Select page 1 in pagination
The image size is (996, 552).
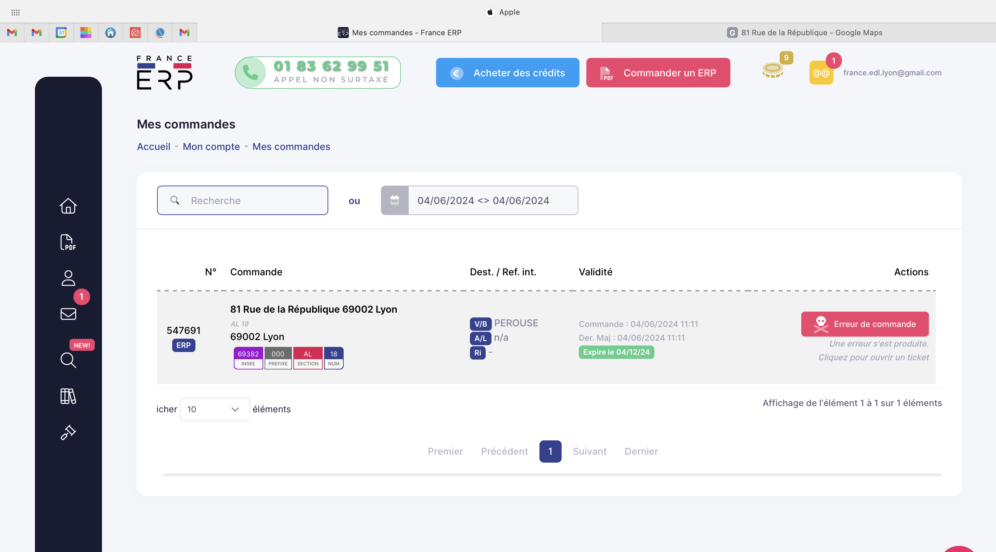point(550,451)
